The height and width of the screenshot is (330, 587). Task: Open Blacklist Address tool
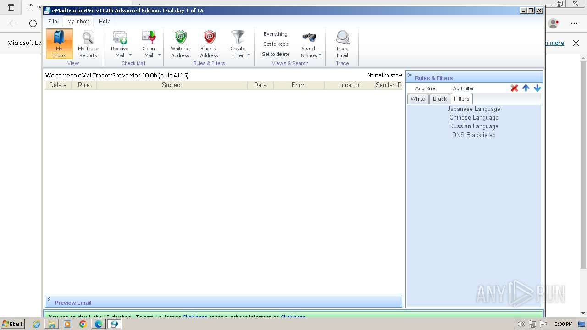(209, 44)
